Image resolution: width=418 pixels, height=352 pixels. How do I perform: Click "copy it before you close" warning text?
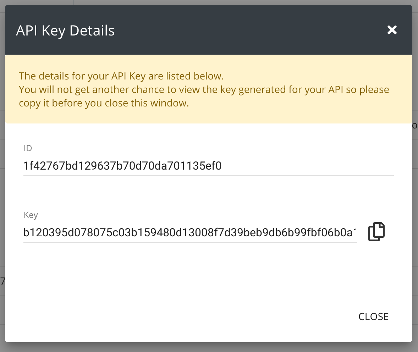click(104, 103)
